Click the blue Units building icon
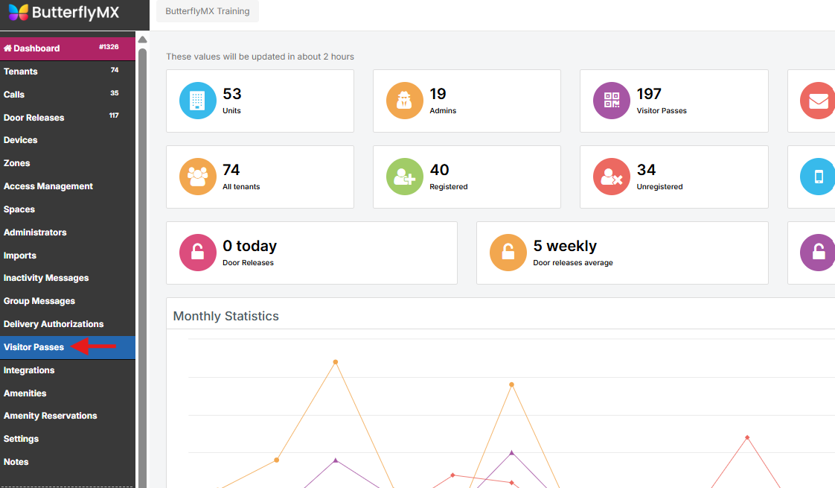The height and width of the screenshot is (488, 835). pyautogui.click(x=198, y=101)
